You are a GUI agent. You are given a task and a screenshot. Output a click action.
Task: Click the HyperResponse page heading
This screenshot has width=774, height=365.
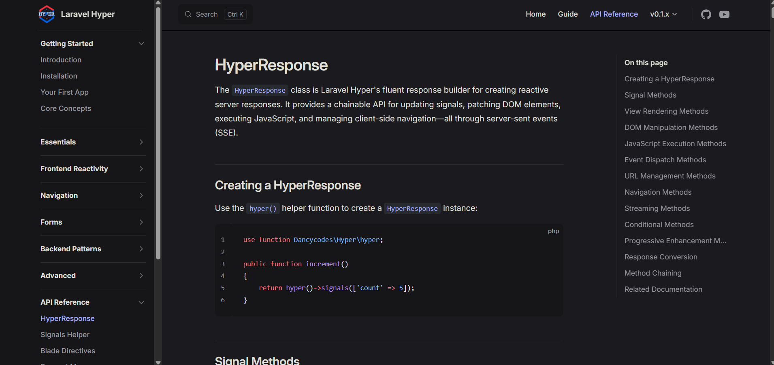point(271,65)
